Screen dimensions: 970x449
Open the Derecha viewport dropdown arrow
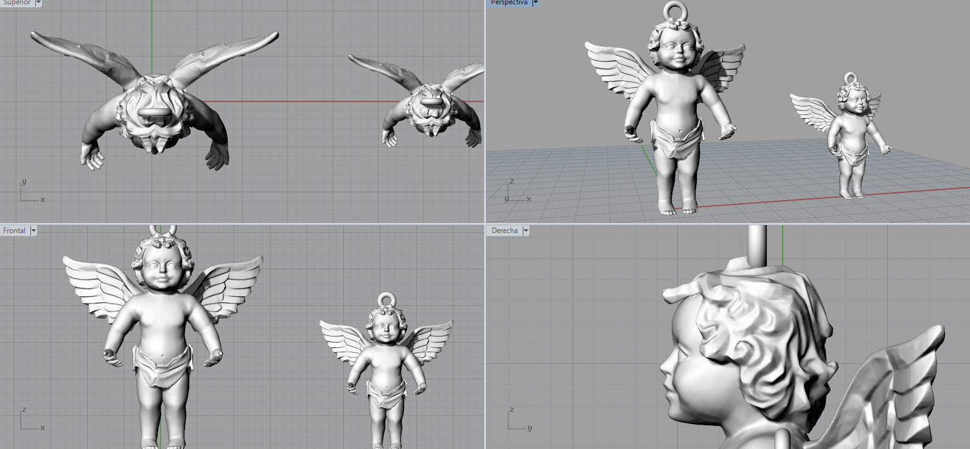(526, 231)
